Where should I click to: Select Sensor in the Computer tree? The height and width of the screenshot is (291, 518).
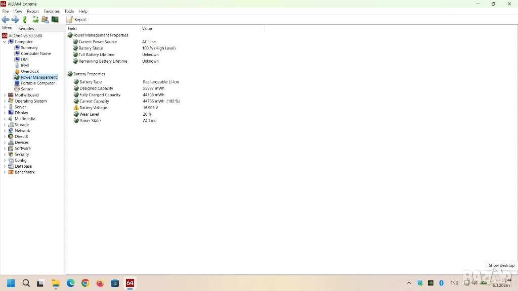[x=27, y=89]
